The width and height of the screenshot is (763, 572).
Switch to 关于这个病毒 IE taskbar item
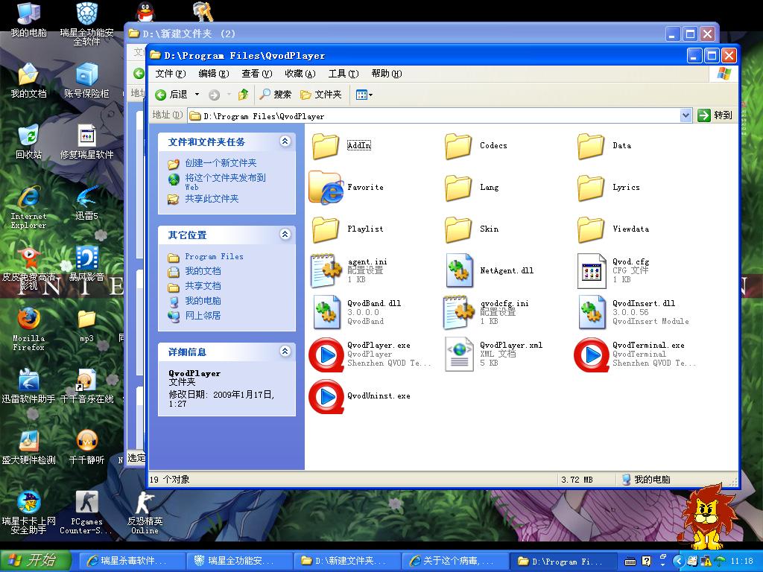pyautogui.click(x=455, y=561)
